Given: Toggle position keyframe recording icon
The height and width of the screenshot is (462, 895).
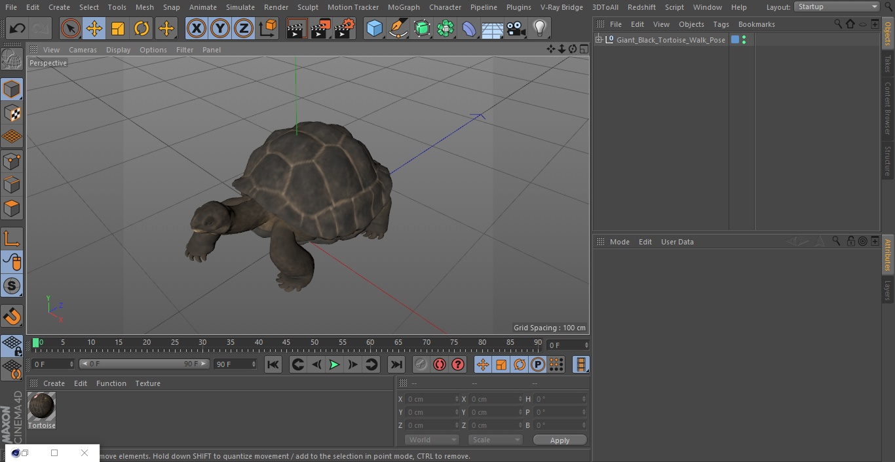Looking at the screenshot, I should [483, 364].
